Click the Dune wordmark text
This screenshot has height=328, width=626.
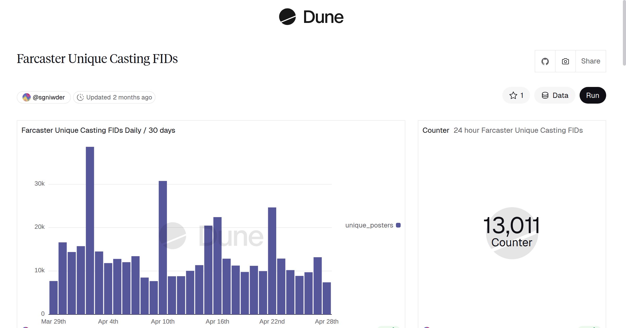tap(323, 17)
